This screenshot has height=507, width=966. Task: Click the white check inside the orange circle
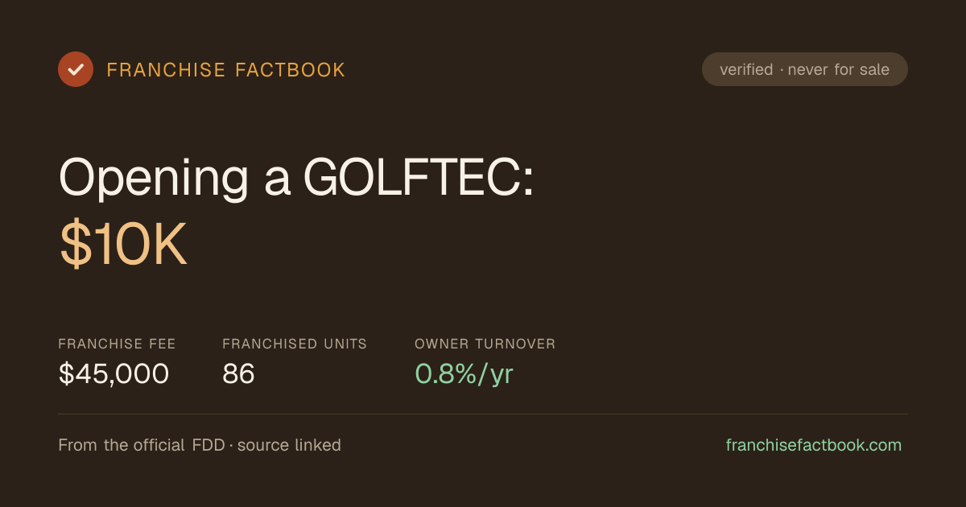(76, 69)
